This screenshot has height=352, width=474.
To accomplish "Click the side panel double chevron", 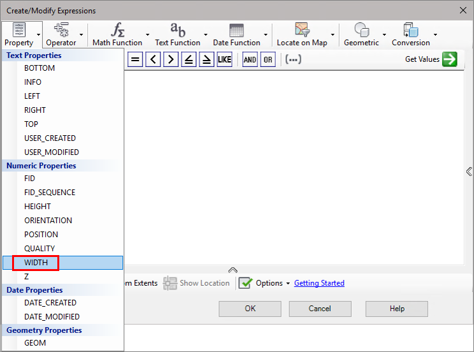I will [x=469, y=172].
